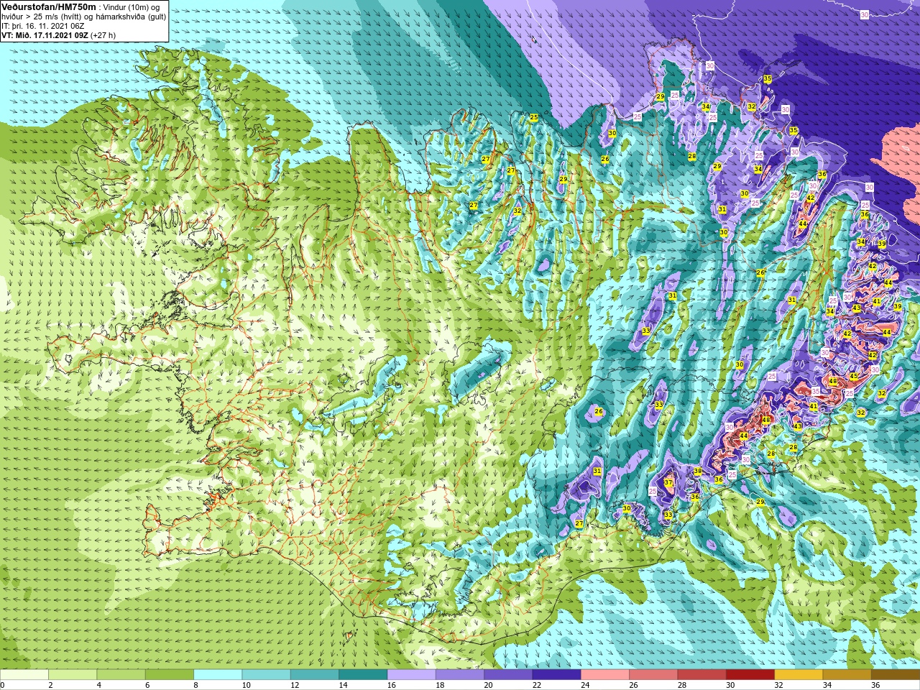Select the brown legend swatch above 36 m/s

896,674
